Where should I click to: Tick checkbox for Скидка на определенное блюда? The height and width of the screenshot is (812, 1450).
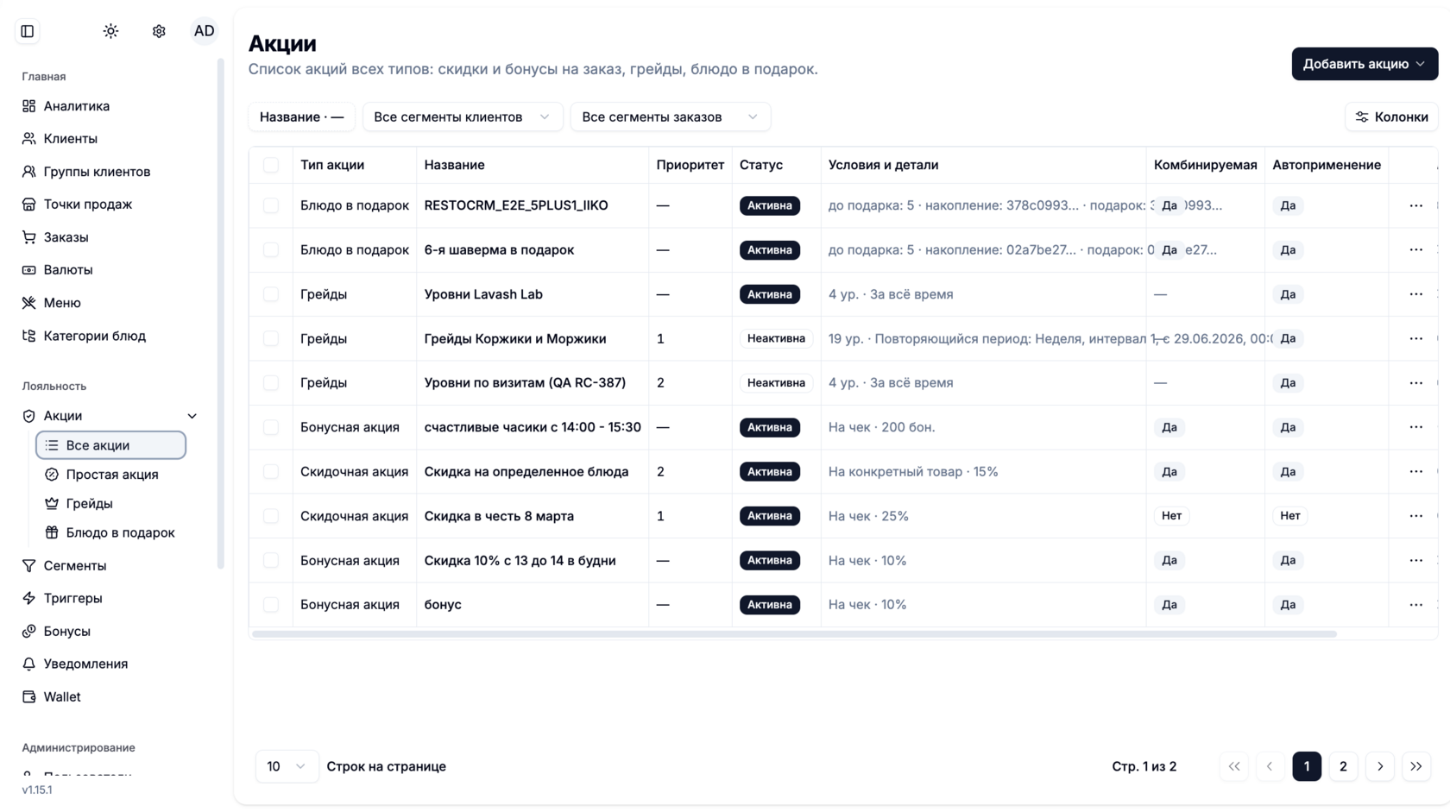click(x=271, y=472)
